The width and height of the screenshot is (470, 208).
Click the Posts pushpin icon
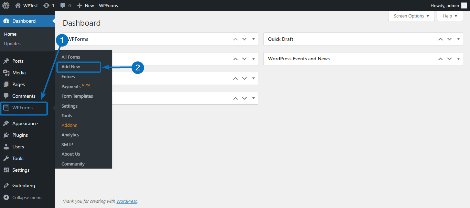[x=6, y=61]
